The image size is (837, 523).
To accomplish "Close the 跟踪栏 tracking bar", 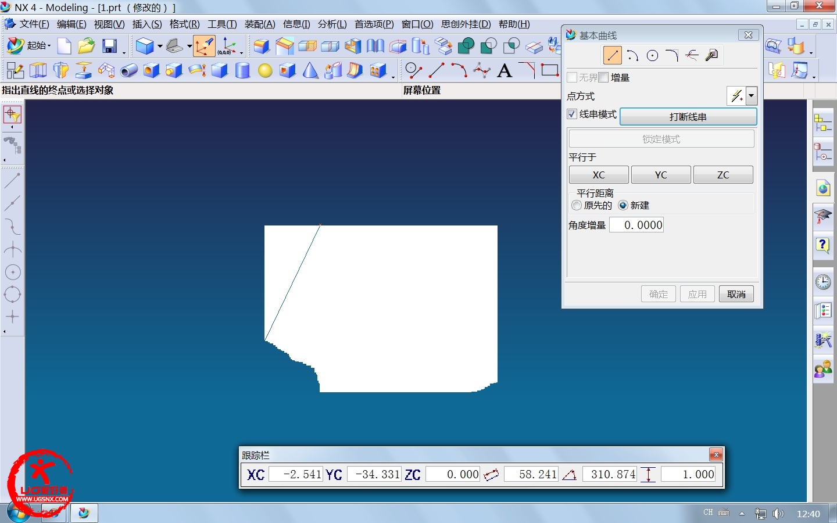I will point(716,454).
